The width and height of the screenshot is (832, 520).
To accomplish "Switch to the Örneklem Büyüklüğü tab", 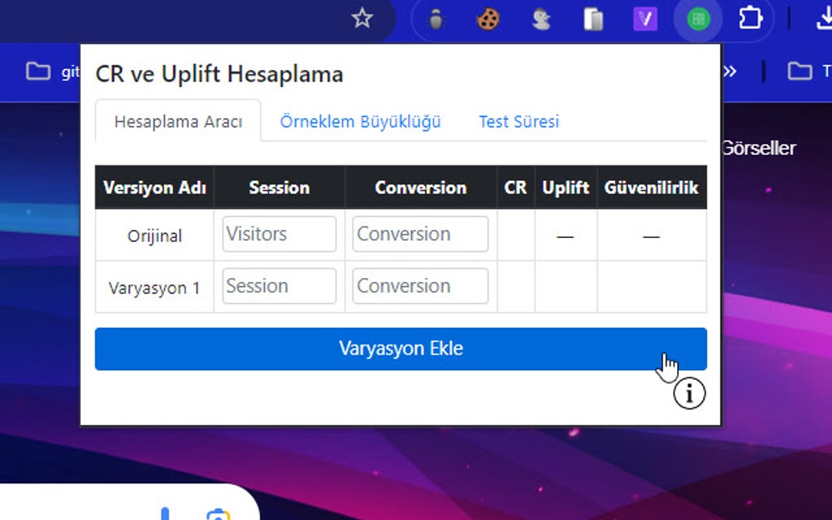I will pyautogui.click(x=361, y=121).
